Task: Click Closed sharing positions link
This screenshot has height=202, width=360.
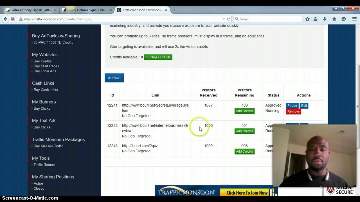Action: coord(39,189)
